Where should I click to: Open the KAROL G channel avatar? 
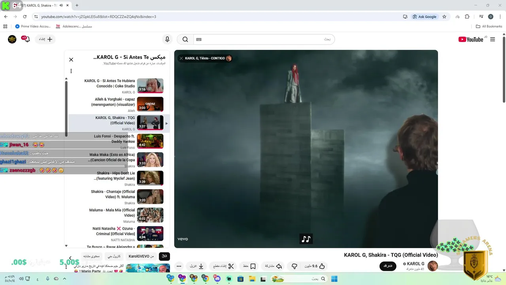pyautogui.click(x=432, y=266)
